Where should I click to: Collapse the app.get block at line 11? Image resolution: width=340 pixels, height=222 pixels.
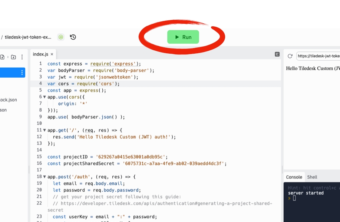pyautogui.click(x=44, y=131)
